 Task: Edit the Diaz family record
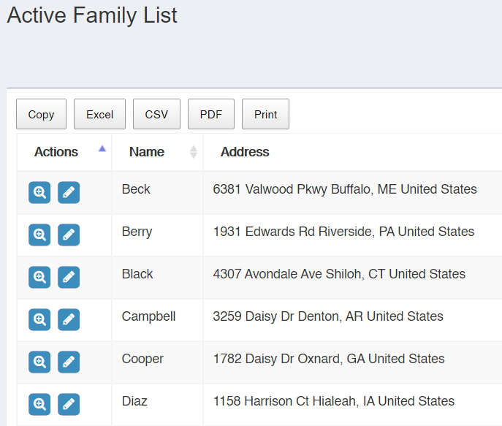click(x=69, y=404)
